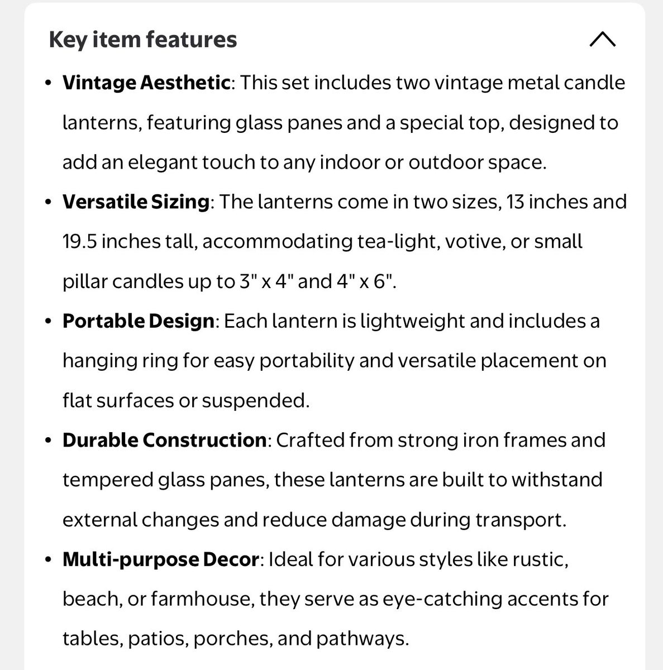Click the bullet before Multi-purpose Decor

(x=49, y=560)
